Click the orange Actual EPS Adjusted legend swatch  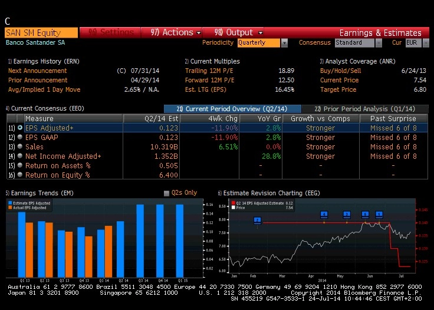click(x=10, y=208)
